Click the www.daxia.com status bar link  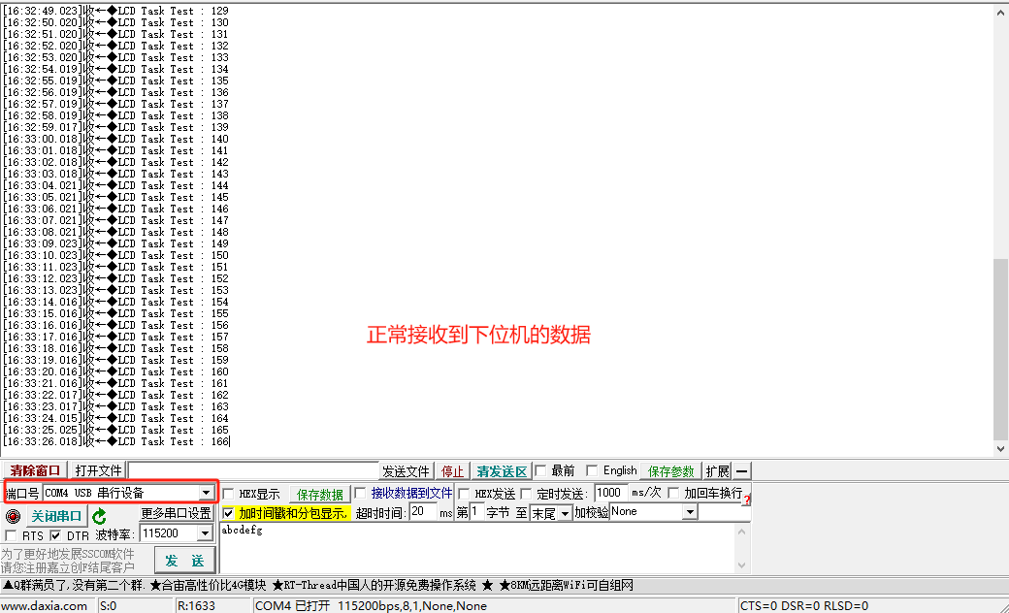click(45, 606)
